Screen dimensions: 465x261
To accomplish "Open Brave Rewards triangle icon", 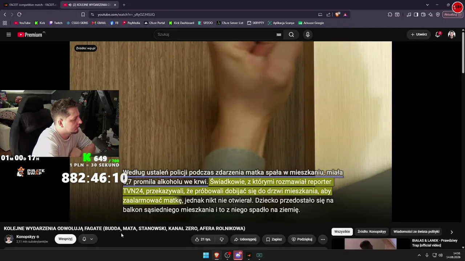I will 345,14.
